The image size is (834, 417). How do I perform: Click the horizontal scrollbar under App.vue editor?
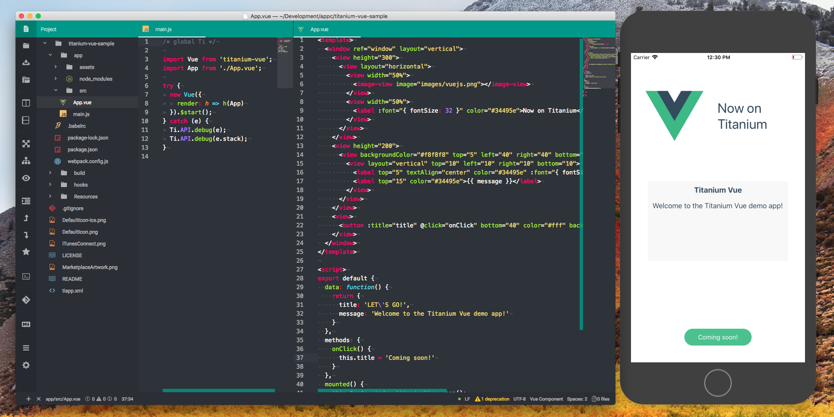coord(382,391)
